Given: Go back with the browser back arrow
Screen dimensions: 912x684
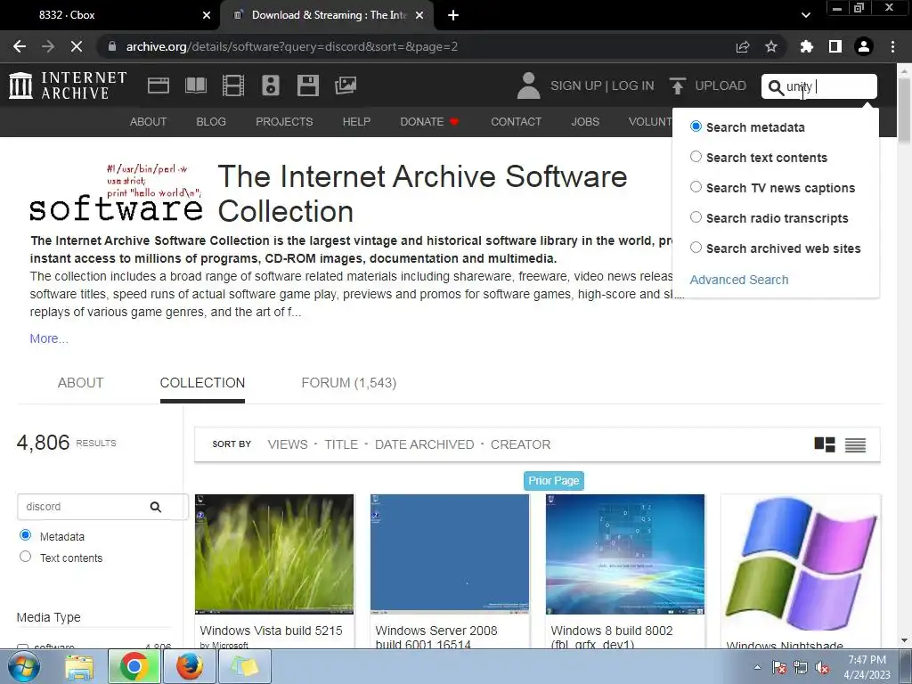Looking at the screenshot, I should point(20,46).
